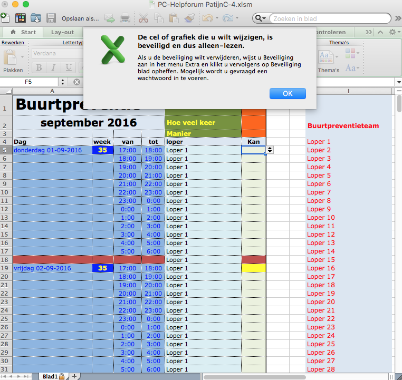The width and height of the screenshot is (402, 380).
Task: Click the cut scissors icon
Action: tap(143, 18)
